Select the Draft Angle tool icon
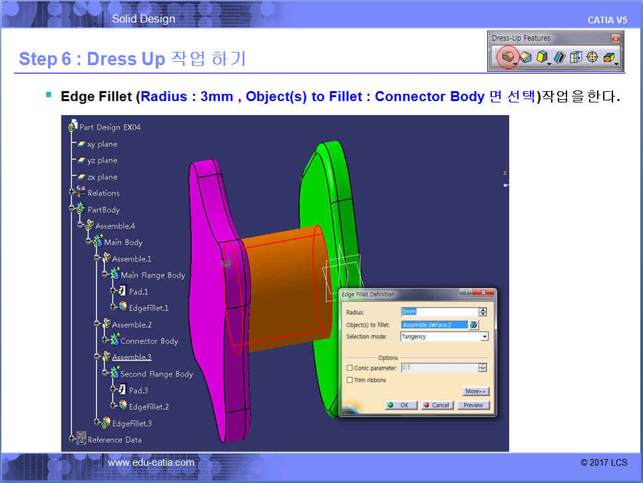The width and height of the screenshot is (643, 483). 542,58
